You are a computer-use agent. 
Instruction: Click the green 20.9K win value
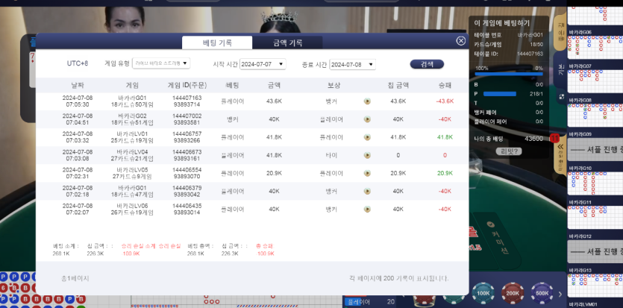point(445,173)
